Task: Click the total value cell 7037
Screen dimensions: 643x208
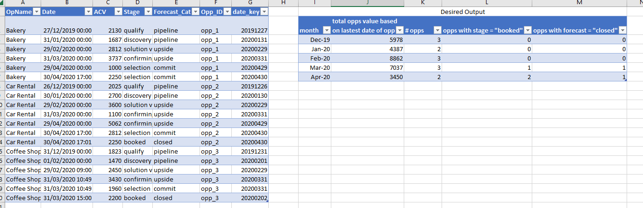Action: [368, 67]
